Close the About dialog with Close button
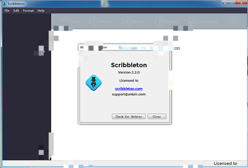Viewport: 248px width, 168px height. click(x=157, y=116)
